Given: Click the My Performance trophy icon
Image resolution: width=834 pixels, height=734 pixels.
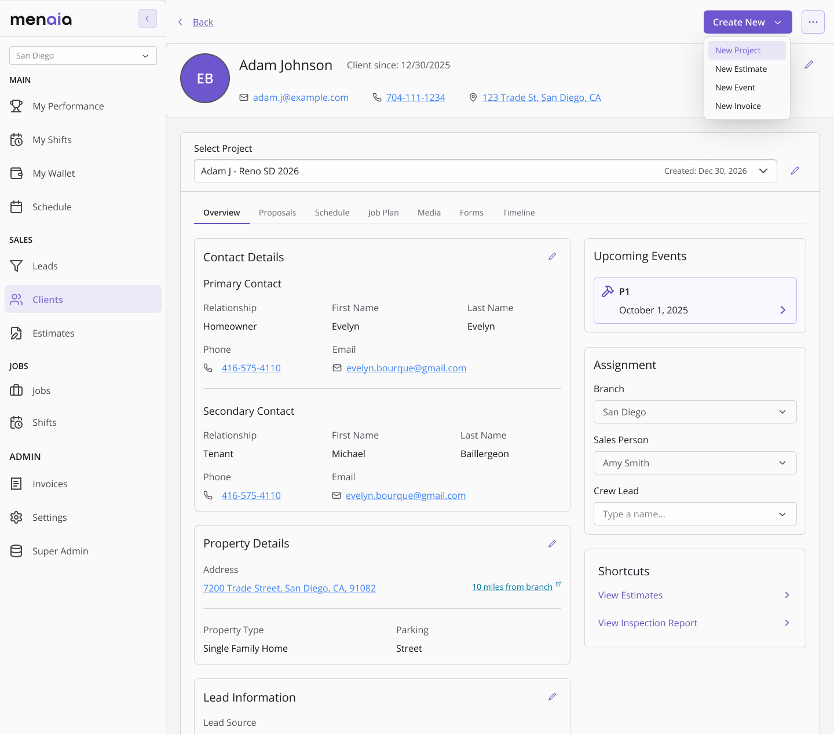Looking at the screenshot, I should (x=16, y=106).
